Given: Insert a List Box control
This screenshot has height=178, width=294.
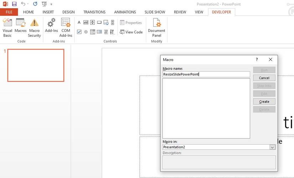Looking at the screenshot, I should coord(99,32).
